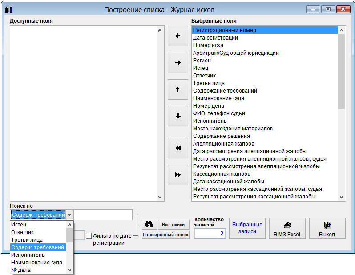This screenshot has width=355, height=275.
Task: Move the selected field up with the up arrow
Action: [178, 89]
